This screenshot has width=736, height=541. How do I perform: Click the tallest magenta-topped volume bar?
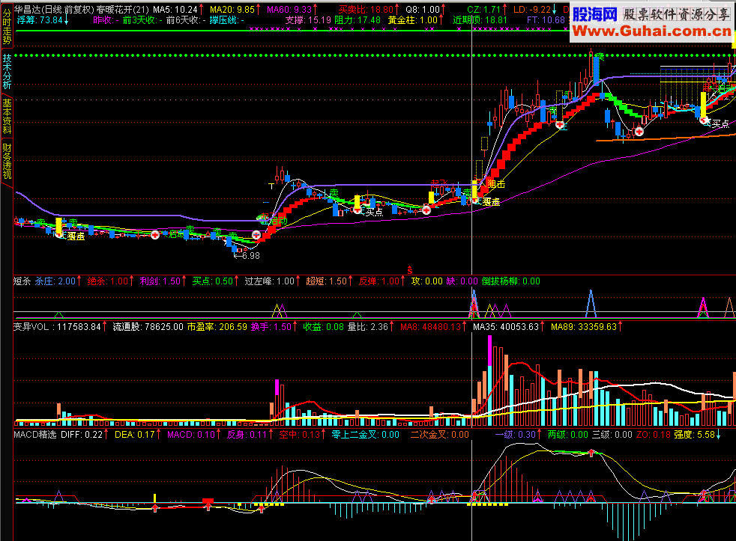tap(490, 381)
